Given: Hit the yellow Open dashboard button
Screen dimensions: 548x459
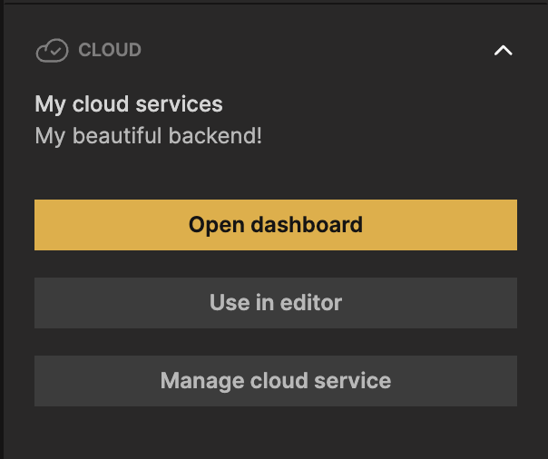Looking at the screenshot, I should 275,225.
